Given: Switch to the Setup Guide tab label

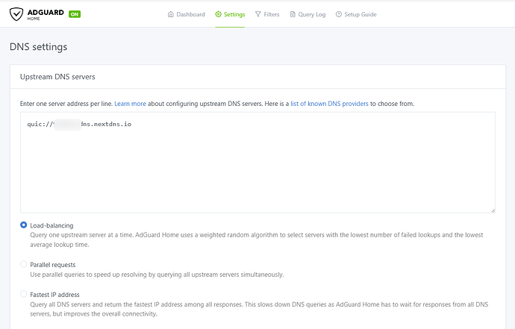Looking at the screenshot, I should click(360, 14).
